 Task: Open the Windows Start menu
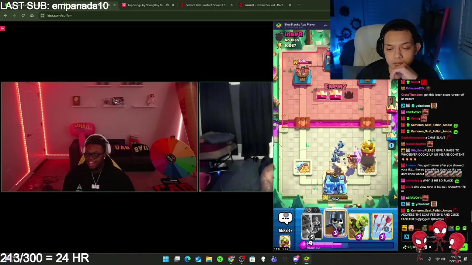[x=166, y=259]
